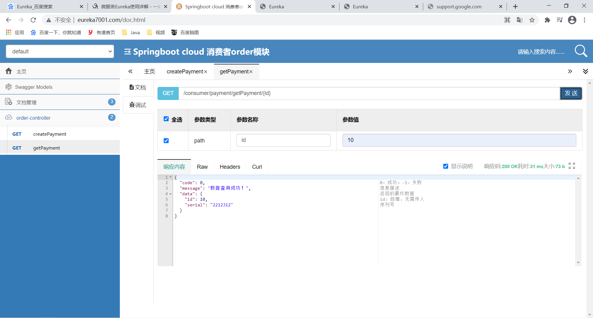Click the not secure warning icon
The image size is (593, 318).
(x=49, y=20)
